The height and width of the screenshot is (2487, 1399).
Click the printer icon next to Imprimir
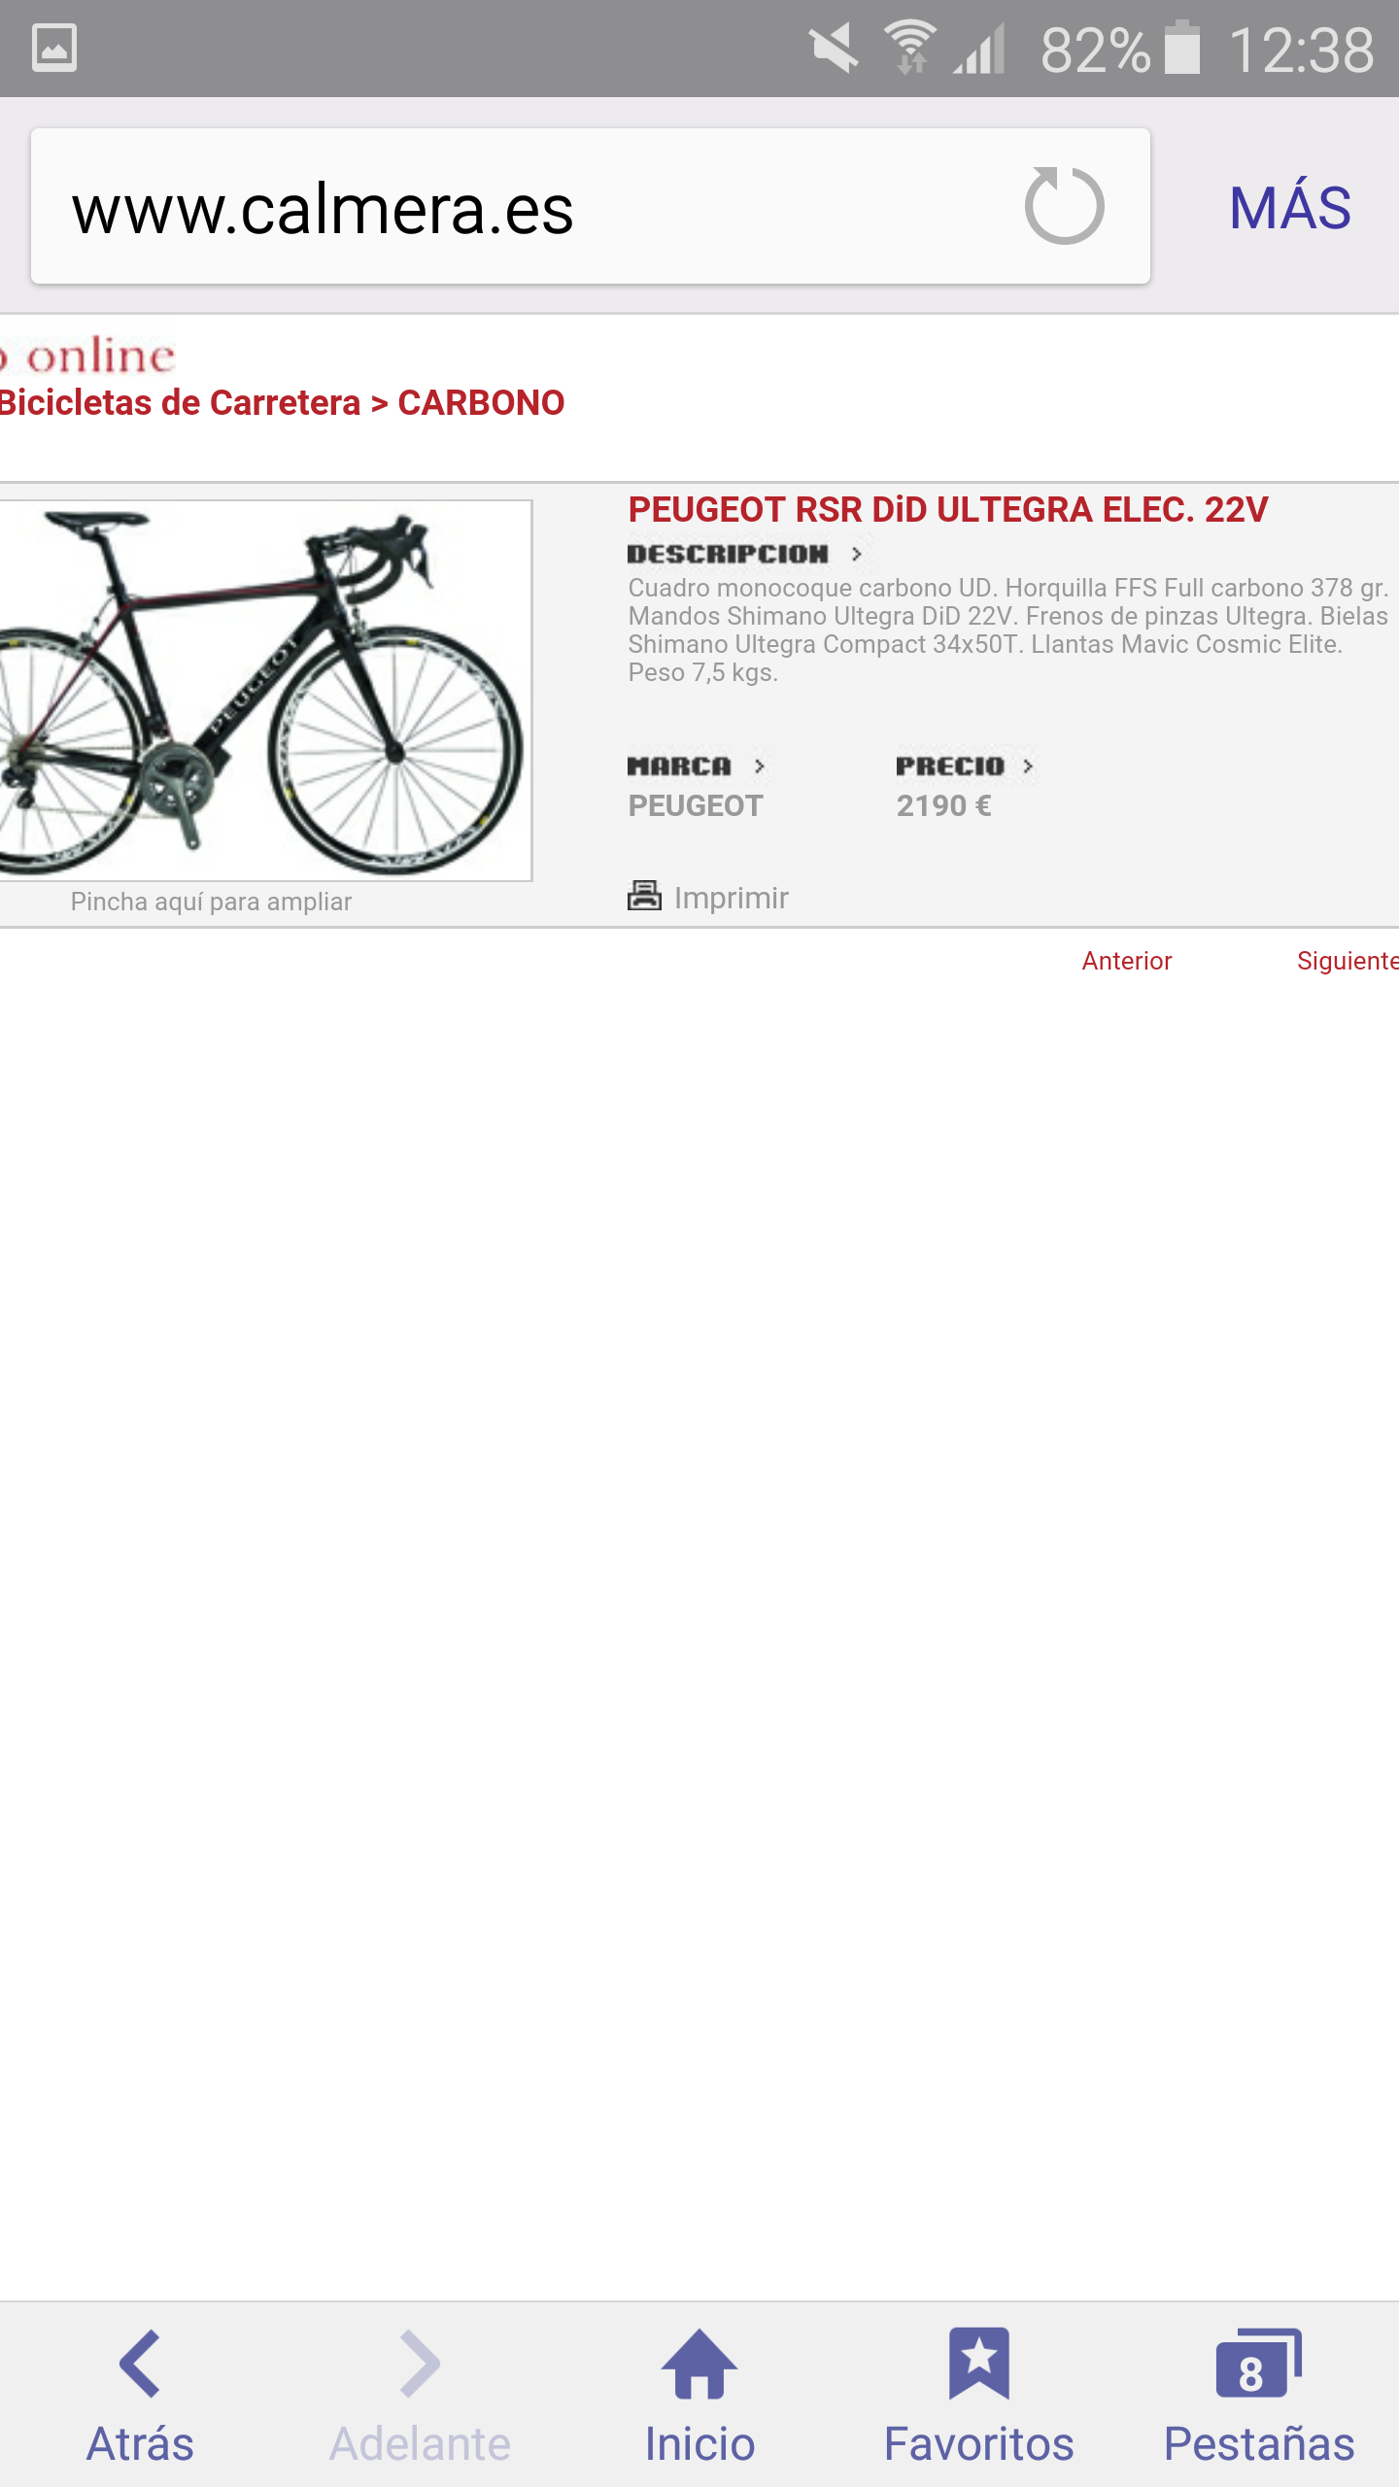click(644, 896)
